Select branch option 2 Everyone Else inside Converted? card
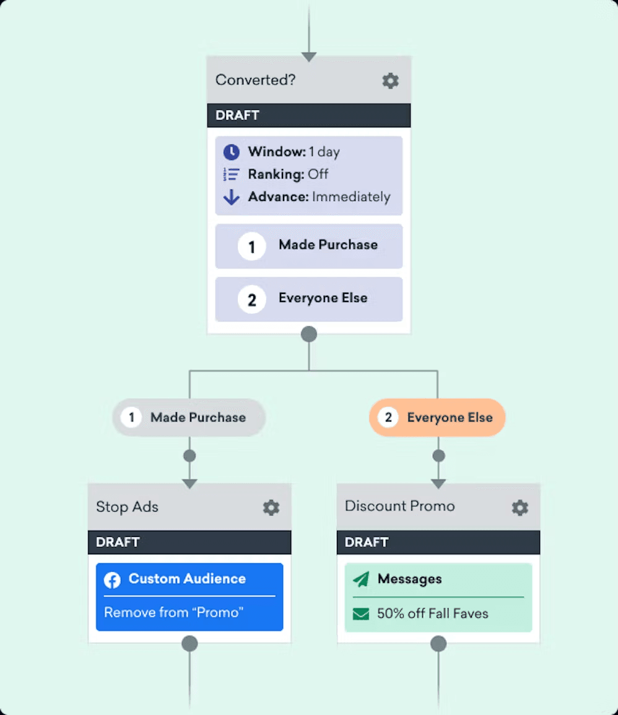 point(308,299)
